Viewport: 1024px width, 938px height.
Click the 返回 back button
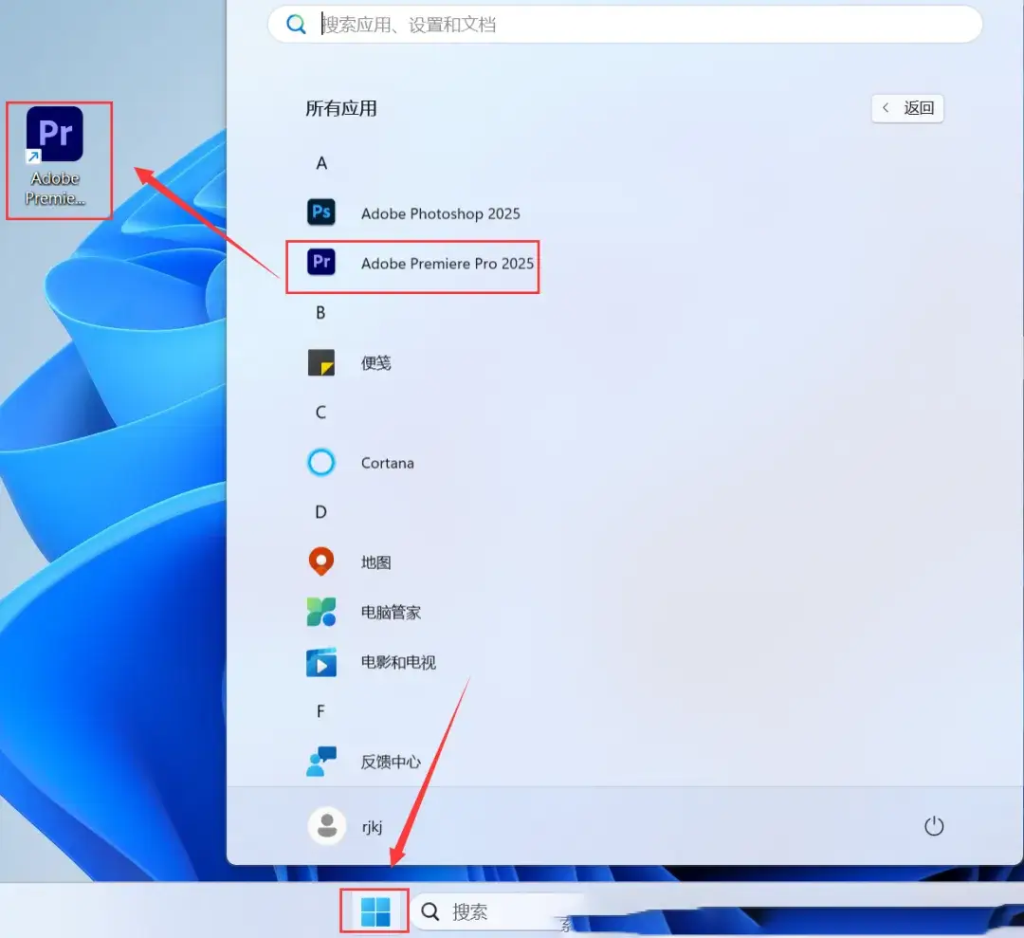(x=907, y=108)
